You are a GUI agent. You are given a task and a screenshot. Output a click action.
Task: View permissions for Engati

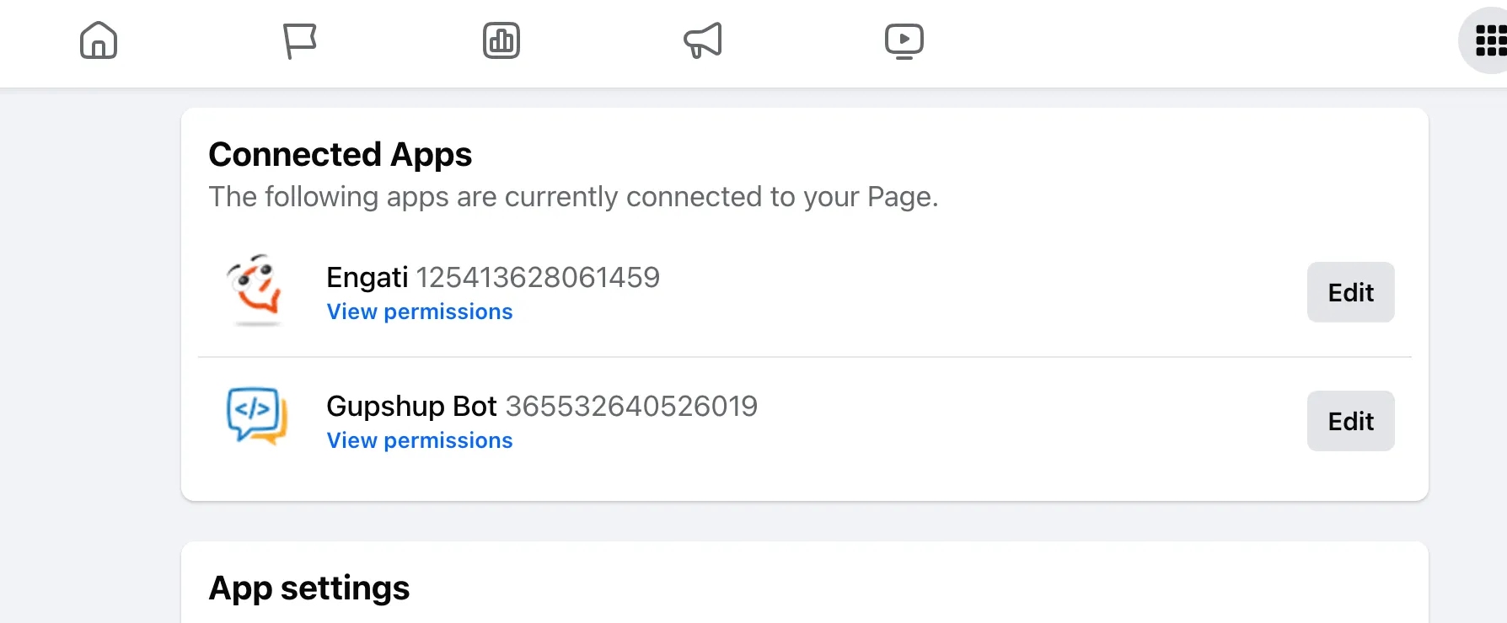click(x=420, y=311)
